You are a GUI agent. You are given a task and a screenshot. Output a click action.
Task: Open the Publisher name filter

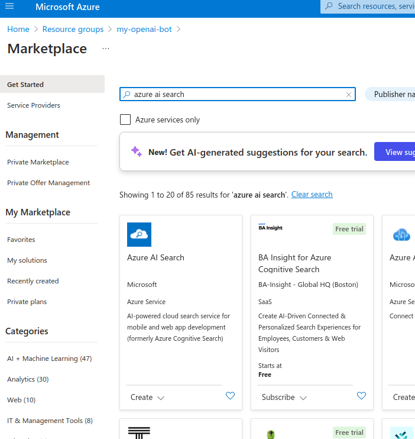(x=391, y=94)
